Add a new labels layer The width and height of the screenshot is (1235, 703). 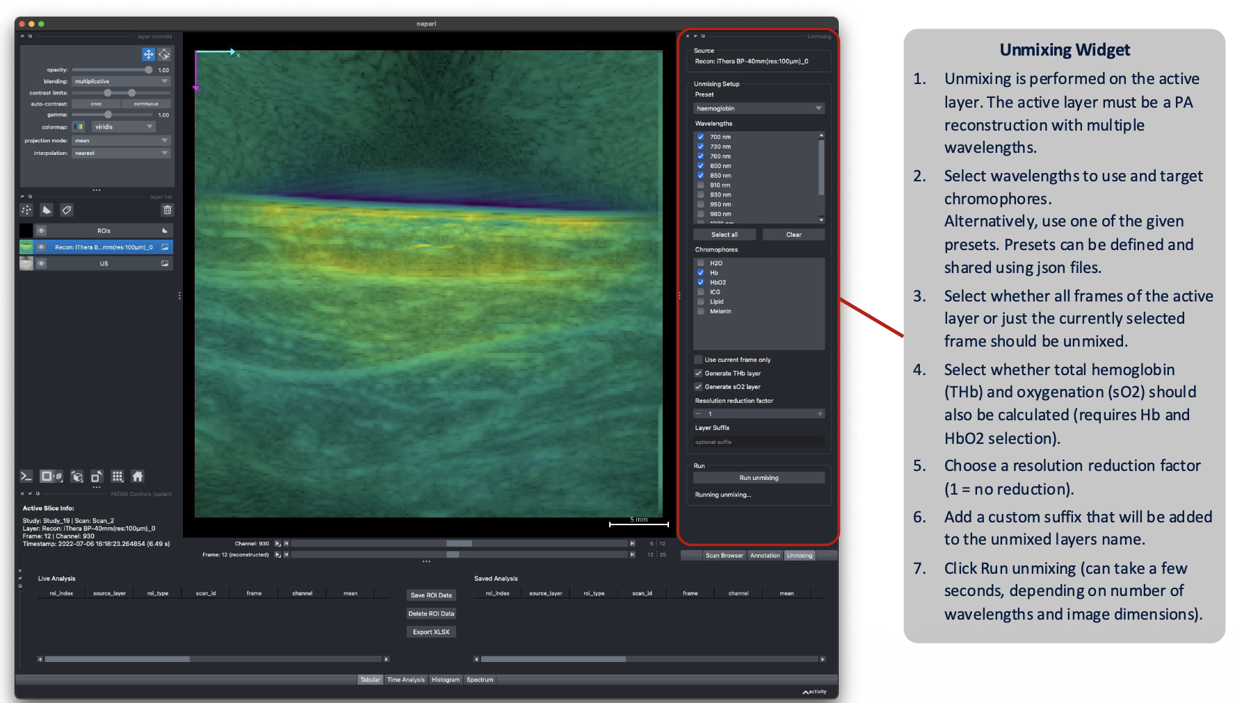pos(67,210)
